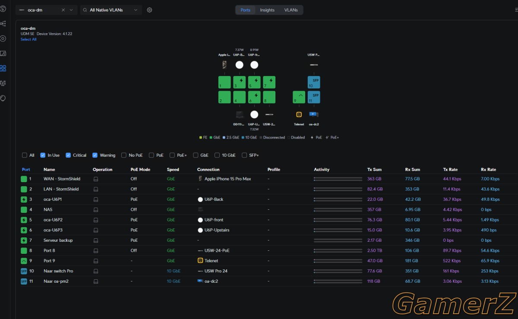Select uplink port 9 in the port diagram

[299, 97]
